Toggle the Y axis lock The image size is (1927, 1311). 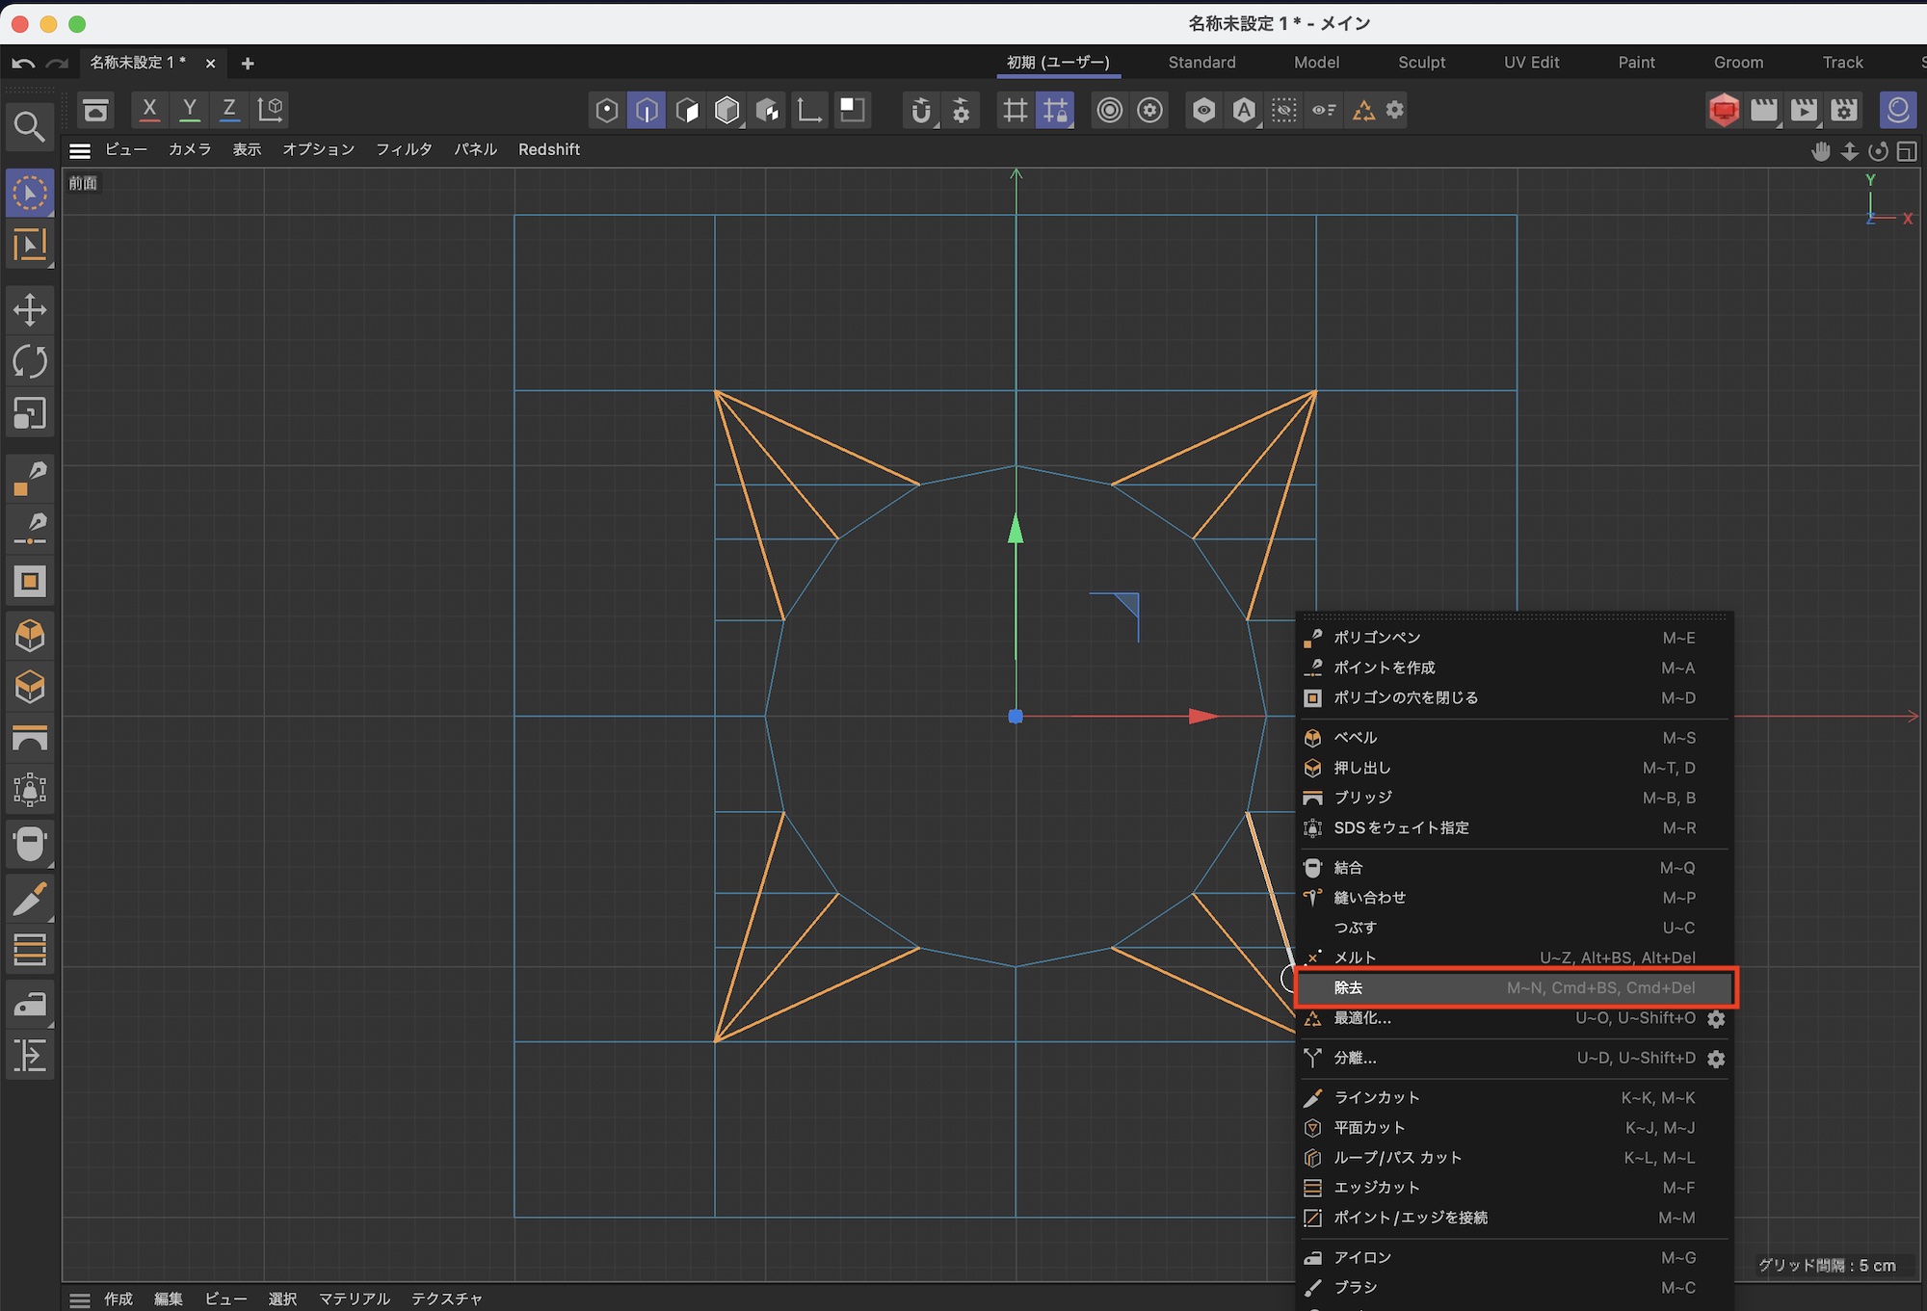coord(190,109)
